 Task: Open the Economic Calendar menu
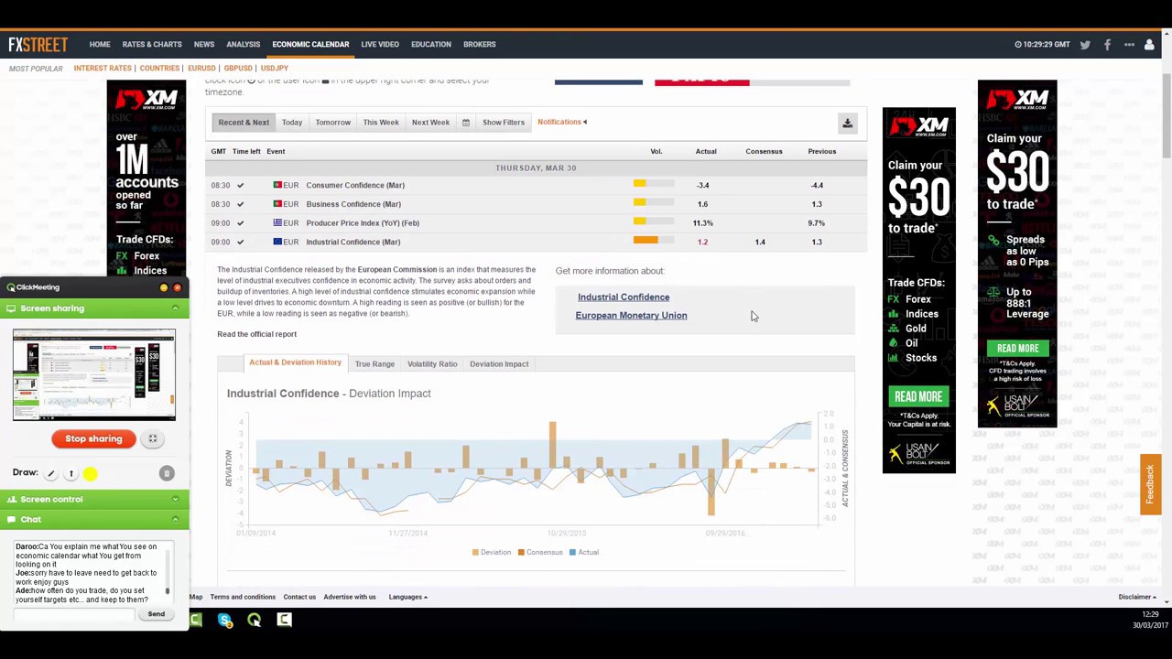pos(310,44)
